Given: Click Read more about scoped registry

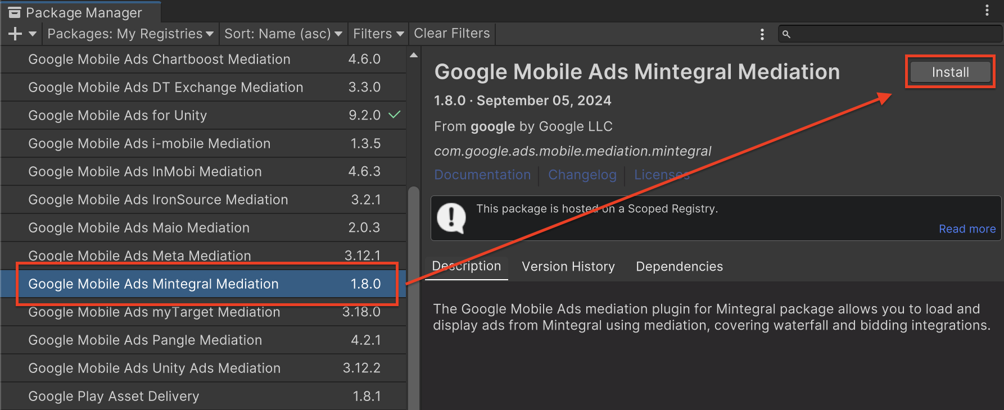Looking at the screenshot, I should tap(967, 229).
